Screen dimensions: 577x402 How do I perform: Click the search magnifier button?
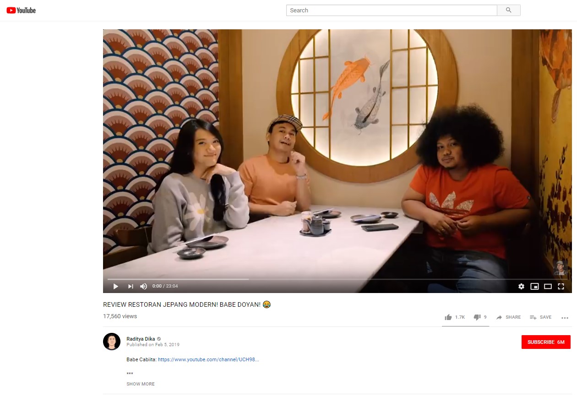pos(508,10)
